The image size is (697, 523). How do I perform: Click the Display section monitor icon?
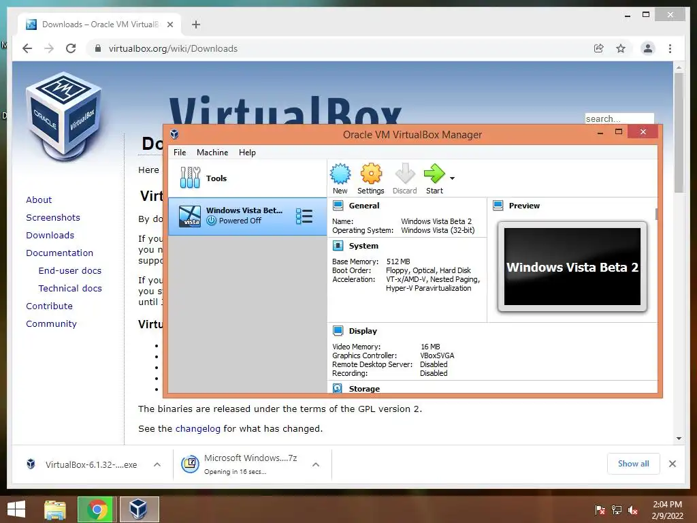pos(338,330)
